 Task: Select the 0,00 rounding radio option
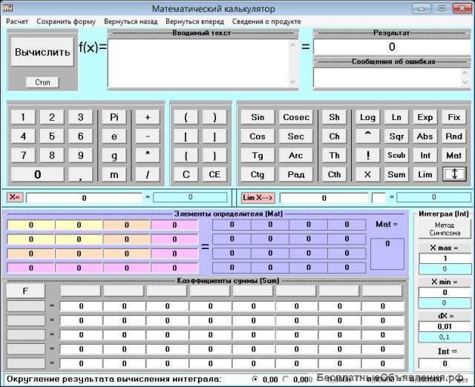click(256, 379)
